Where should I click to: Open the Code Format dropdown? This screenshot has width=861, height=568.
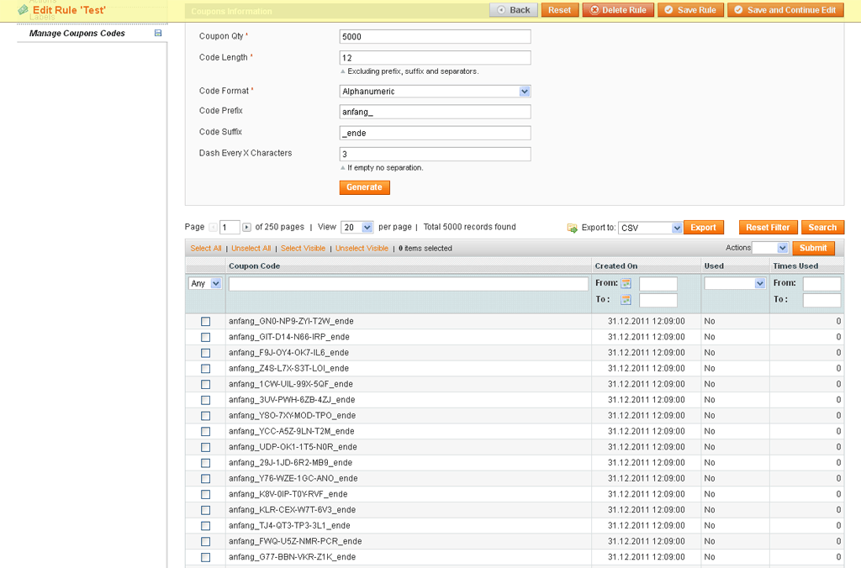coord(435,92)
